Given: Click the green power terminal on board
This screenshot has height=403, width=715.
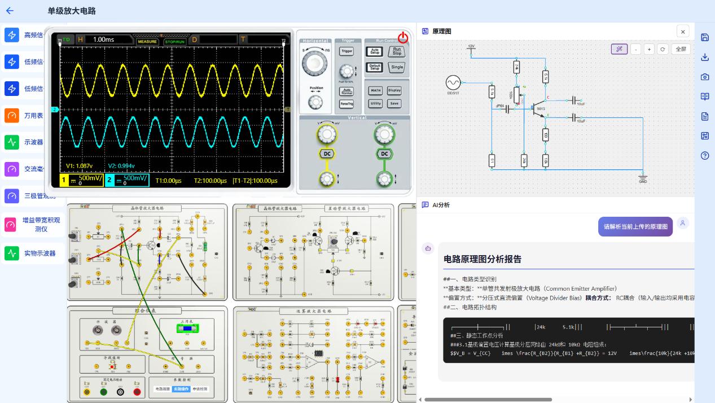Looking at the screenshot, I should pyautogui.click(x=103, y=392).
